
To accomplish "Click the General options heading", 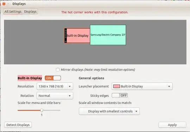I will [91, 78].
